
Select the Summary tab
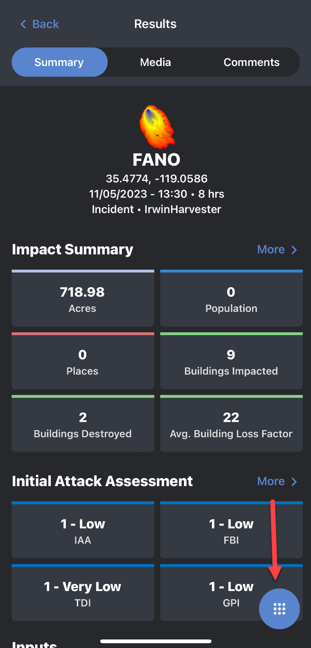59,62
